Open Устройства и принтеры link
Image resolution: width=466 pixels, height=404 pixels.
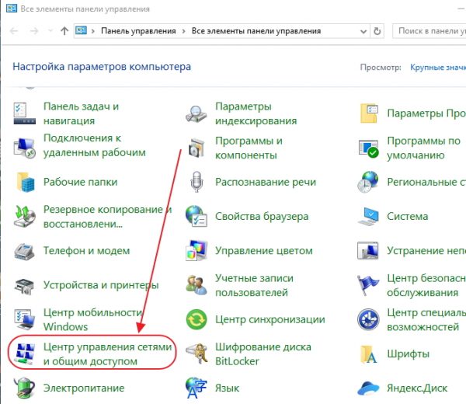[101, 285]
